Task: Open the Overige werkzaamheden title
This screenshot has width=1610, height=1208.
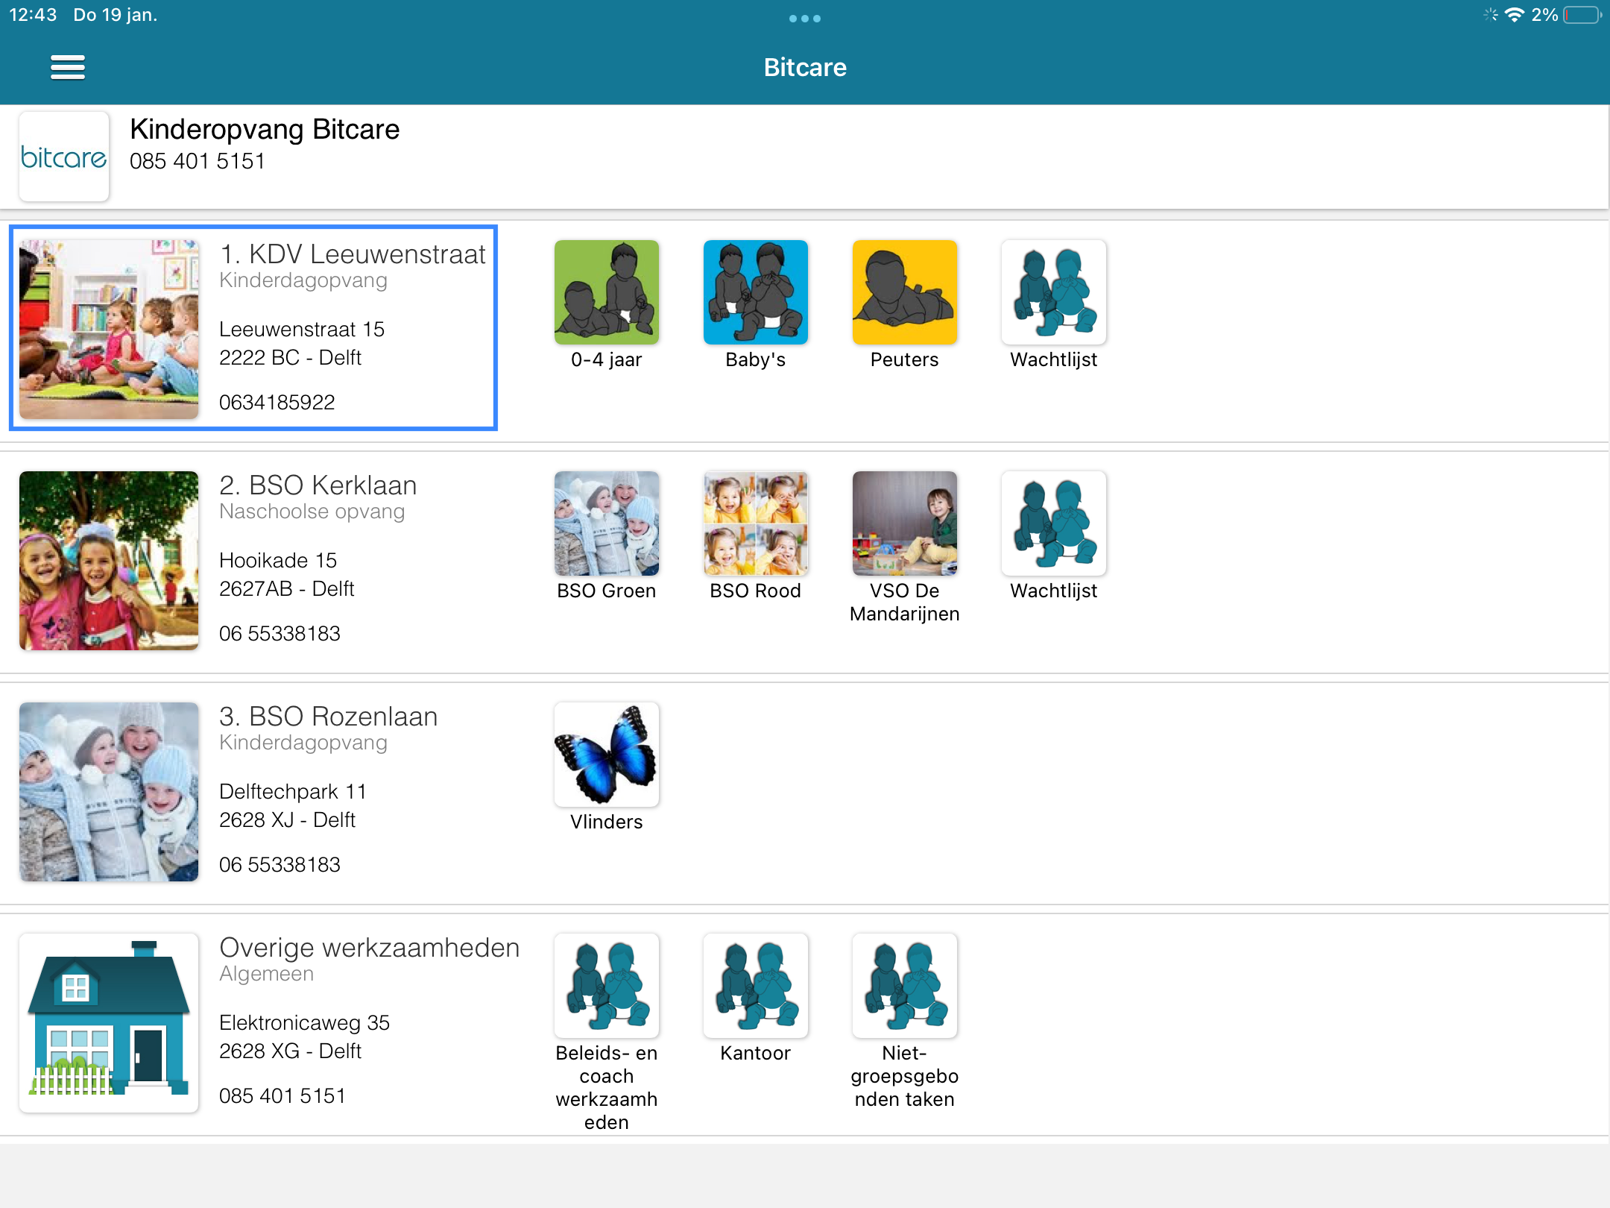Action: point(370,948)
